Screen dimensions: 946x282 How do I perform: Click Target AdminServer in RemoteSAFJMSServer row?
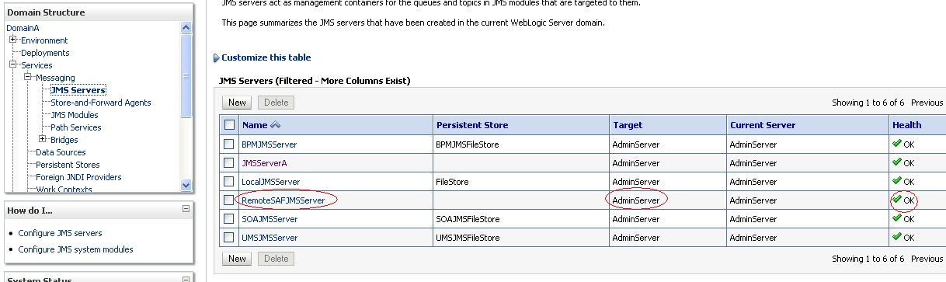pos(636,200)
